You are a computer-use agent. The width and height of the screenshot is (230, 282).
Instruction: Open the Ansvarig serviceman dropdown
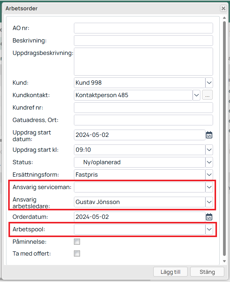(x=209, y=187)
